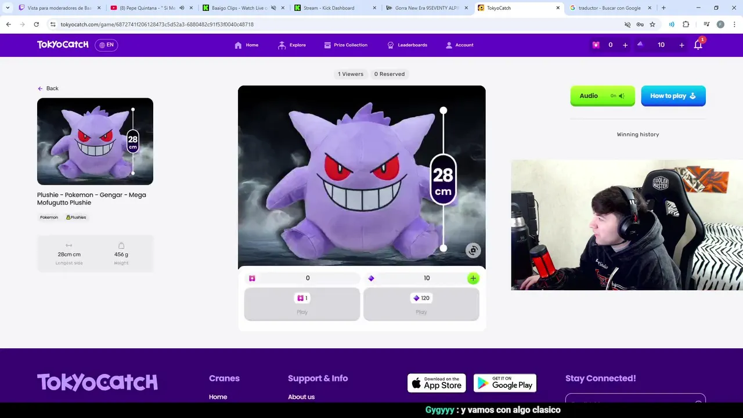This screenshot has height=418, width=743.
Task: Open Account menu item
Action: point(460,45)
